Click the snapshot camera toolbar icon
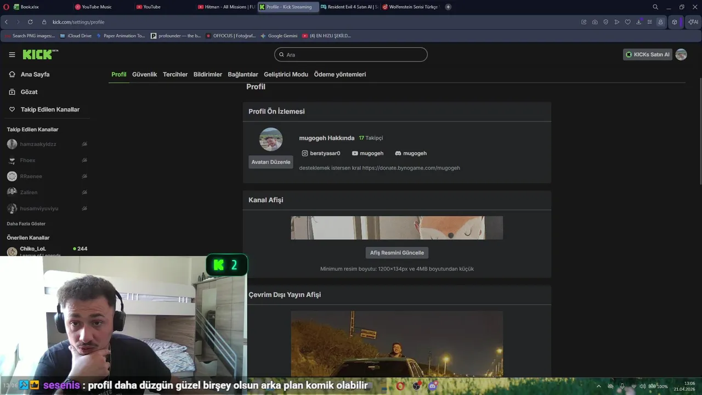The image size is (702, 395). point(595,22)
